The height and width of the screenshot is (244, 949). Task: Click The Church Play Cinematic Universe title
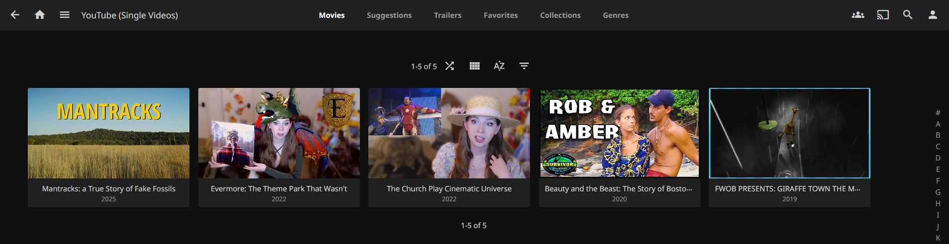coord(449,189)
